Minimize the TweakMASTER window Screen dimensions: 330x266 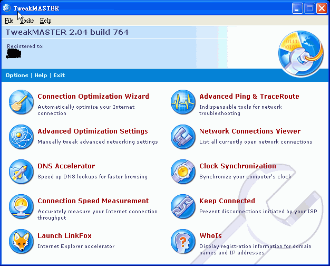pos(297,8)
